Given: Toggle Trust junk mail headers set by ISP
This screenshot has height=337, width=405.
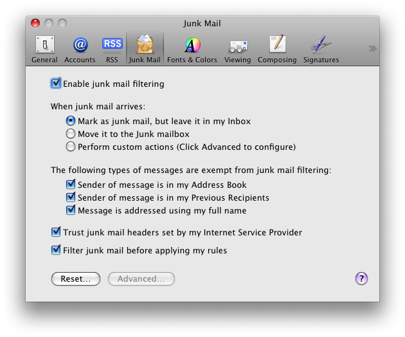Looking at the screenshot, I should click(56, 232).
